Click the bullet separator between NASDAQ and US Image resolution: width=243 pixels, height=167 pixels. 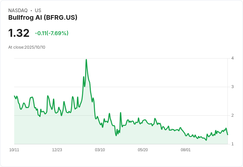[x=31, y=11]
